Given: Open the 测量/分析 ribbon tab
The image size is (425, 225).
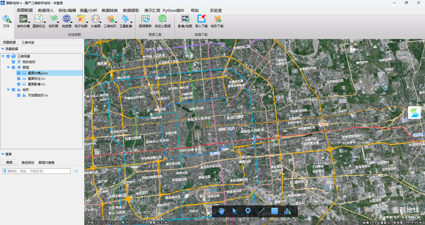Looking at the screenshot, I should (x=88, y=11).
